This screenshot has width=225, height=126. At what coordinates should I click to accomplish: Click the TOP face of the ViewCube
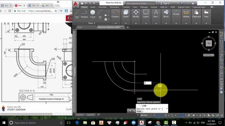pos(209,43)
